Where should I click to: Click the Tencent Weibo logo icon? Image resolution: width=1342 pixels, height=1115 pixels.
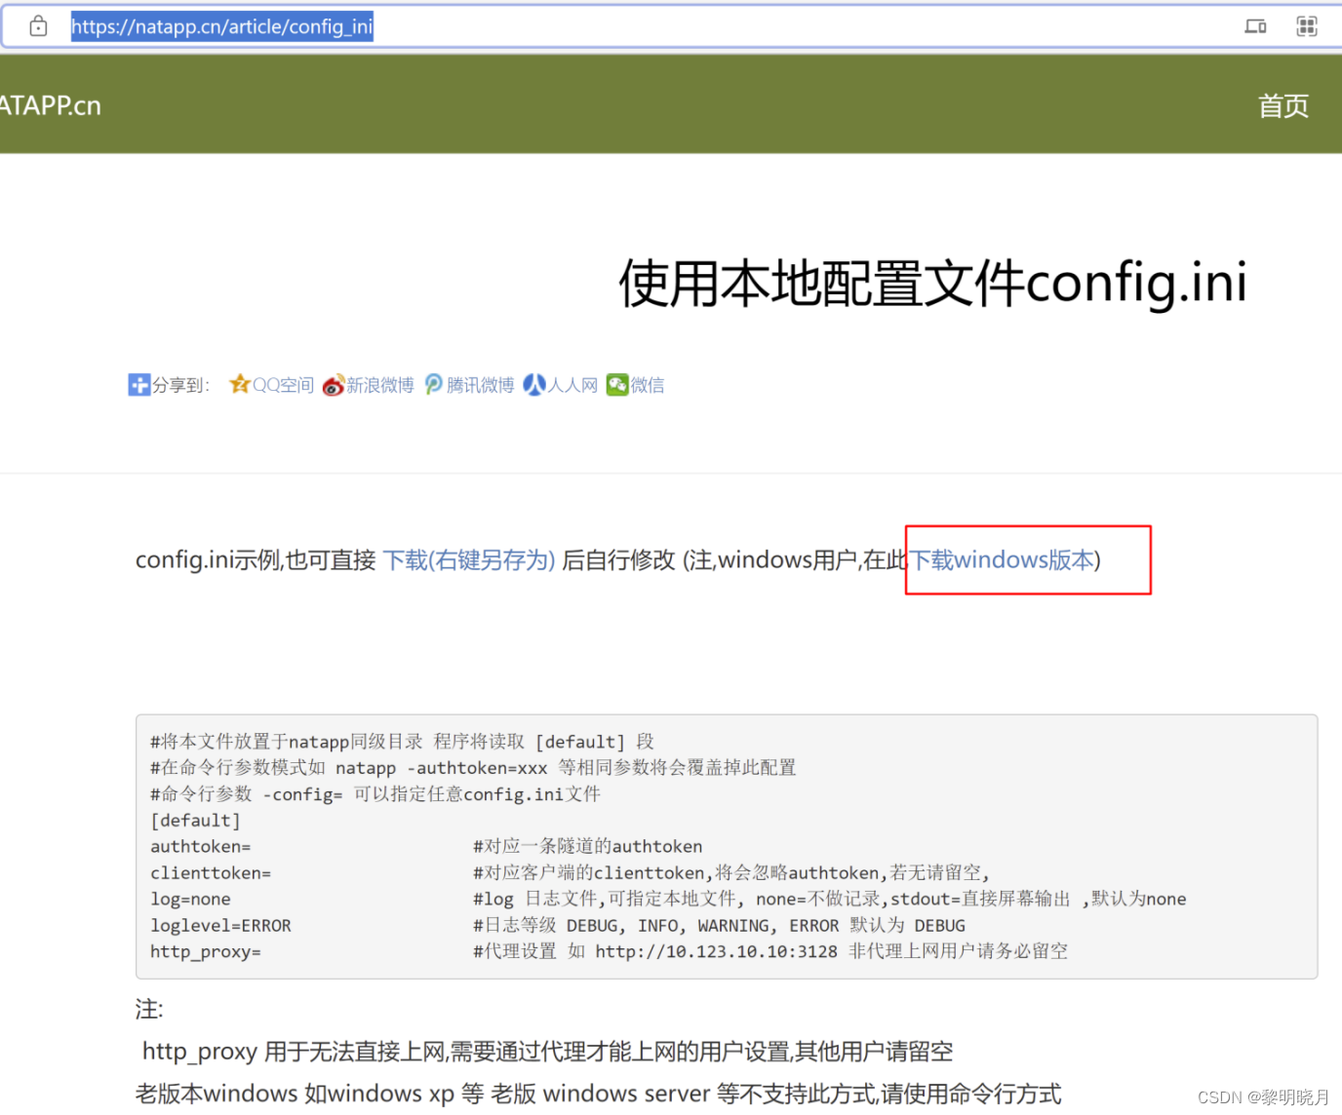pyautogui.click(x=434, y=385)
